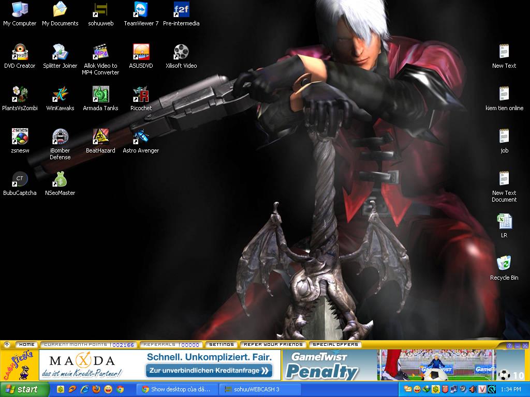This screenshot has width=530, height=397.
Task: Launch Ricochet game shortcut
Action: (x=141, y=98)
